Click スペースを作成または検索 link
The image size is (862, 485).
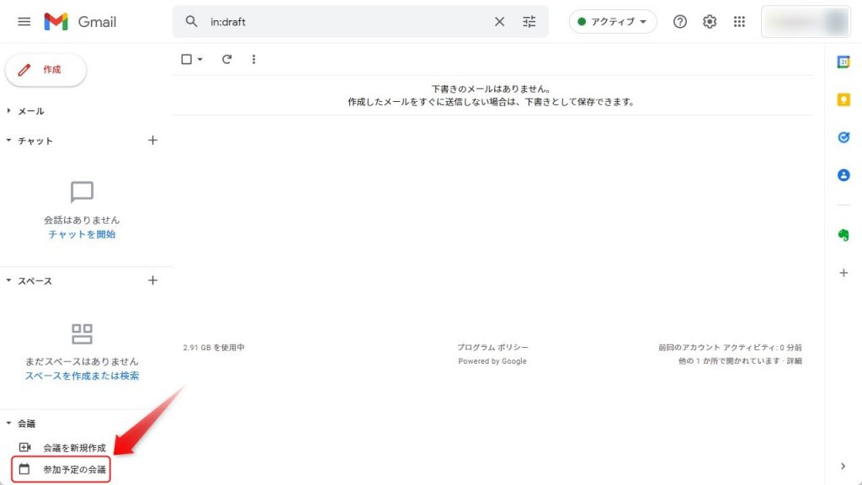pyautogui.click(x=82, y=376)
